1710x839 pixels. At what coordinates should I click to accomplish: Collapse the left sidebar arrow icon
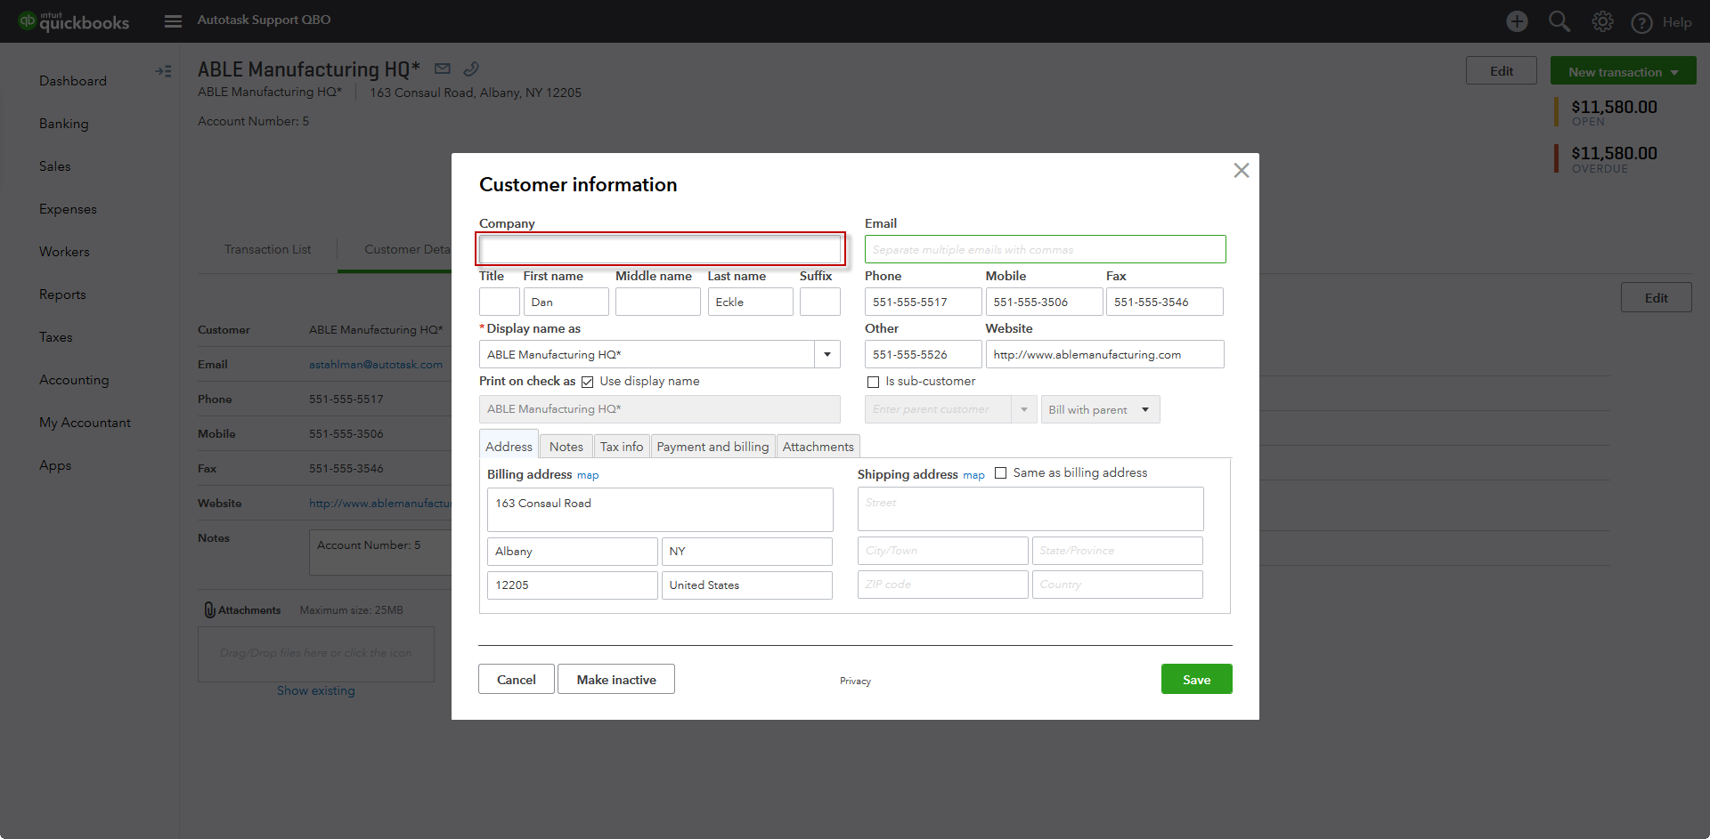(x=163, y=71)
